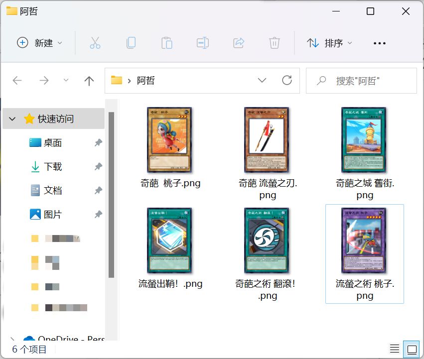Click the navigation pane scrollbar
Screen dimensions: 424x359
click(x=111, y=195)
